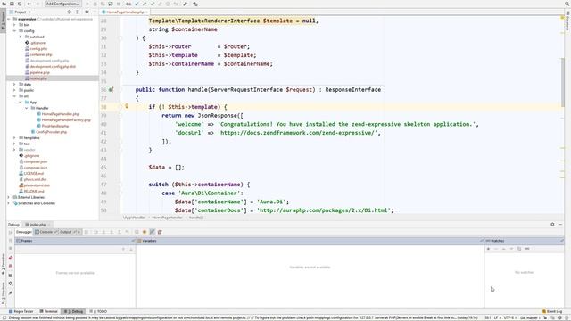Image resolution: width=571 pixels, height=321 pixels.
Task: Click the Settings wrench toolbar icon
Action: [185, 4]
